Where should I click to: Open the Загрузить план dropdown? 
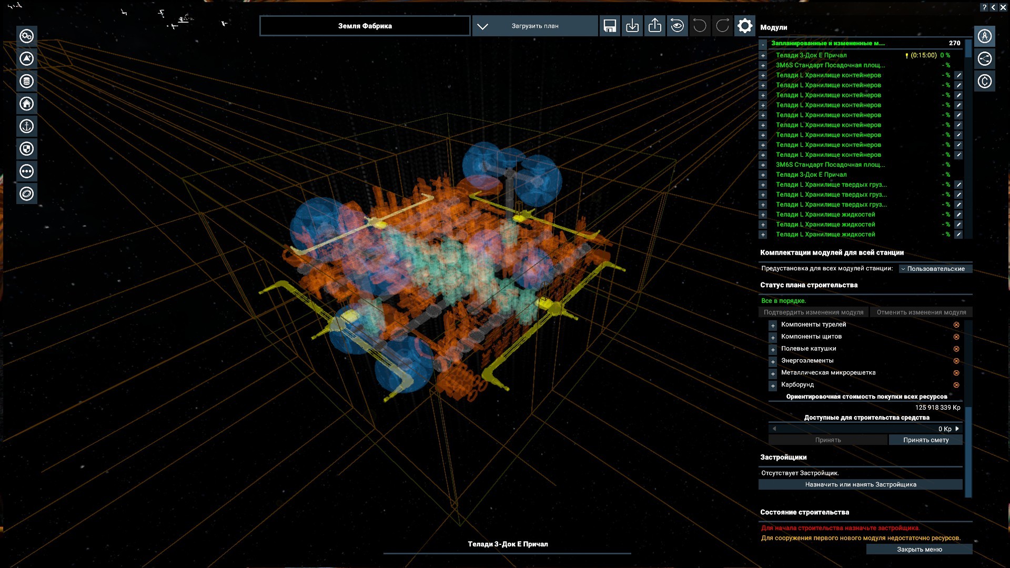pyautogui.click(x=535, y=26)
